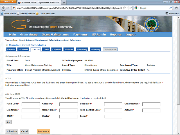Open the Reports menu
The width and height of the screenshot is (180, 135).
click(x=116, y=35)
